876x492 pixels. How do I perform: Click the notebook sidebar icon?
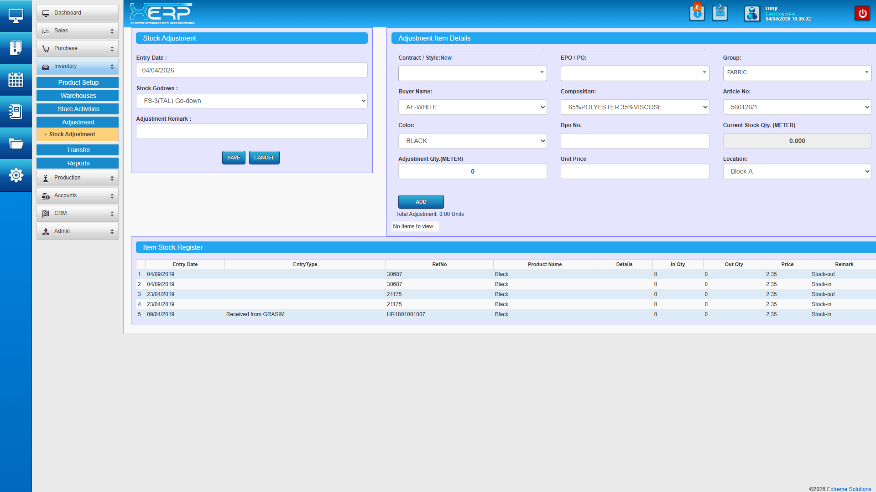click(x=16, y=112)
